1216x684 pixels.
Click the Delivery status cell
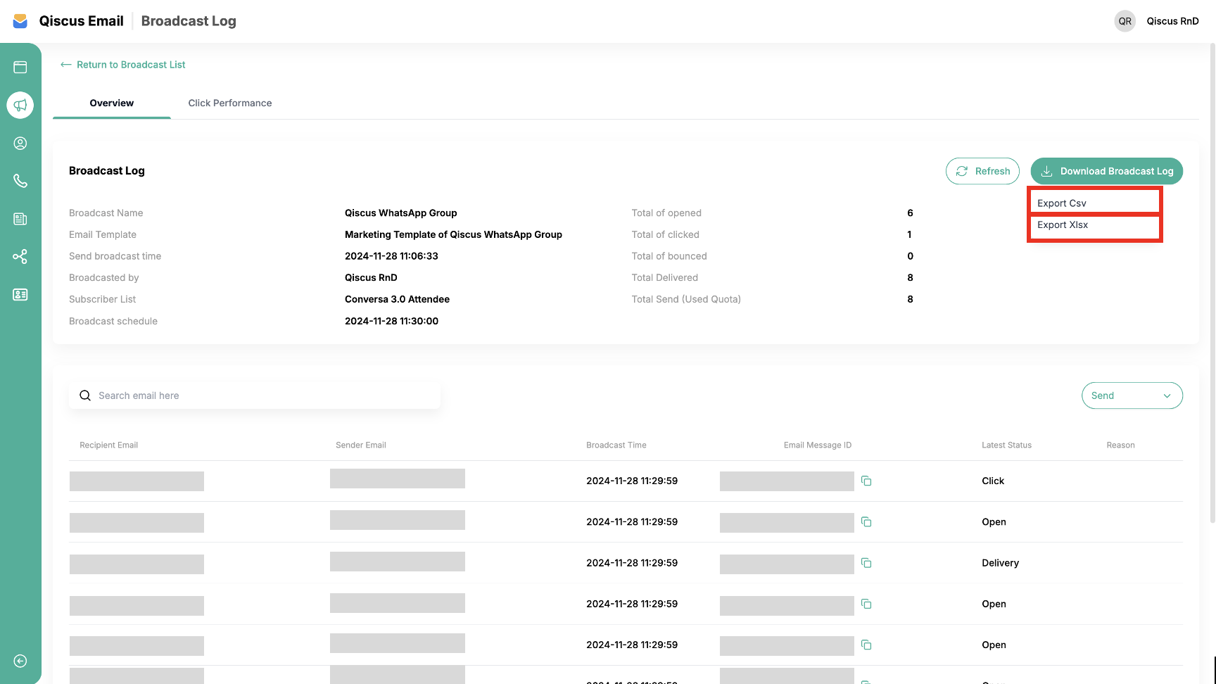point(1001,563)
